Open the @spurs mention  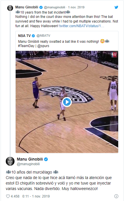tap(43, 46)
